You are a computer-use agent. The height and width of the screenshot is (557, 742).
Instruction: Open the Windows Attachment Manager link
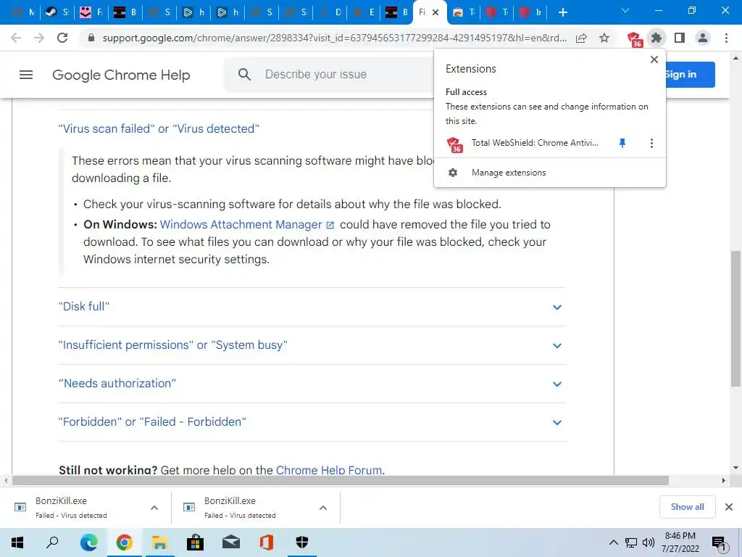pyautogui.click(x=247, y=225)
